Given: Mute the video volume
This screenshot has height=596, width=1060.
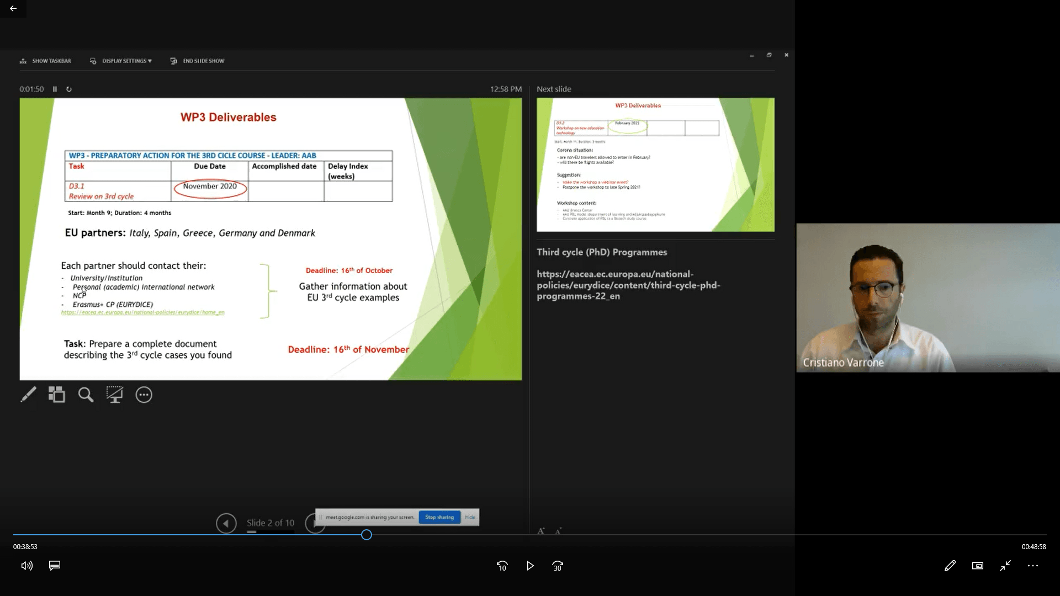Looking at the screenshot, I should point(26,566).
